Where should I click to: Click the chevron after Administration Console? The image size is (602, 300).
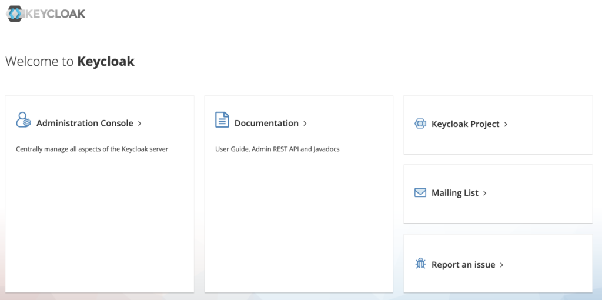140,124
